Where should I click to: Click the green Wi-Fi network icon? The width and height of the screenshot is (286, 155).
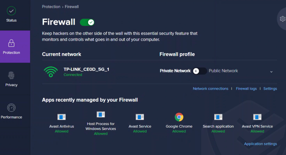tap(51, 72)
